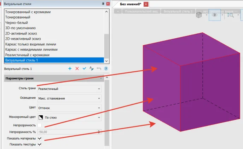Pin the Визуальные стили panel

(x=103, y=4)
